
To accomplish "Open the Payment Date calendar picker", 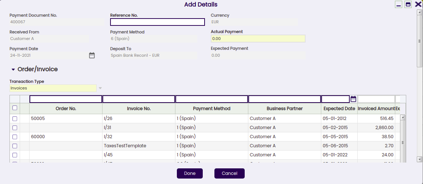I will [x=92, y=55].
